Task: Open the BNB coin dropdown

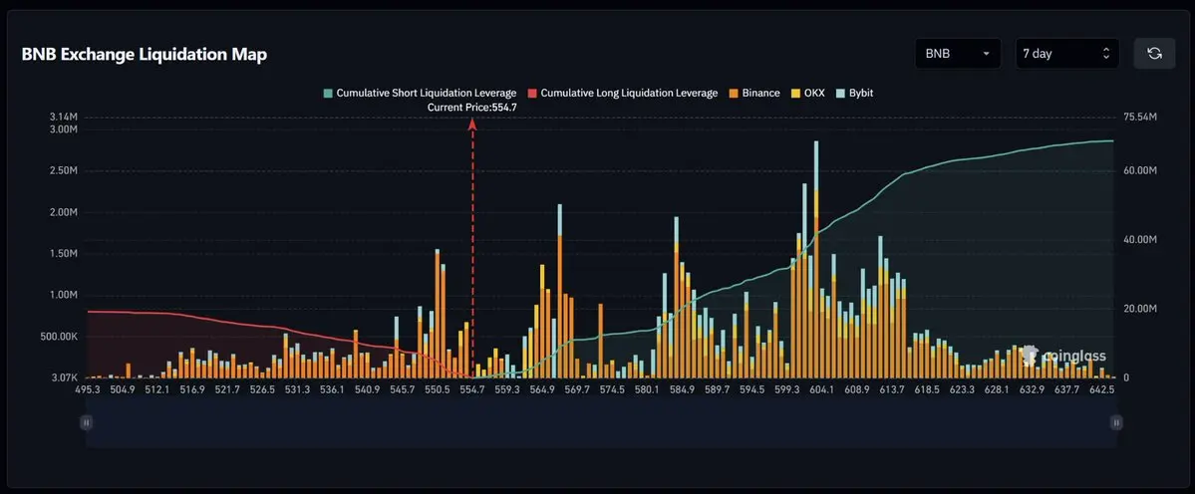Action: tap(958, 53)
